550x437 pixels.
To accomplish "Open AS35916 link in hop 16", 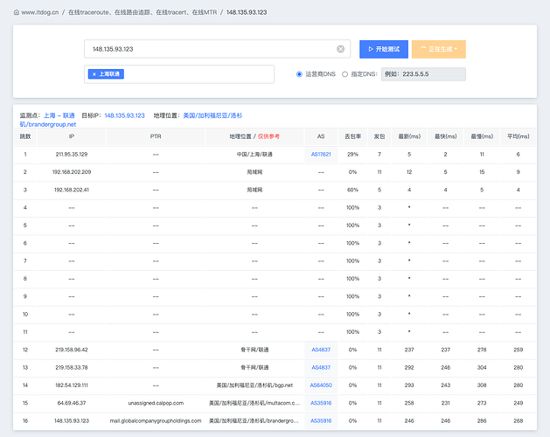I will point(321,421).
